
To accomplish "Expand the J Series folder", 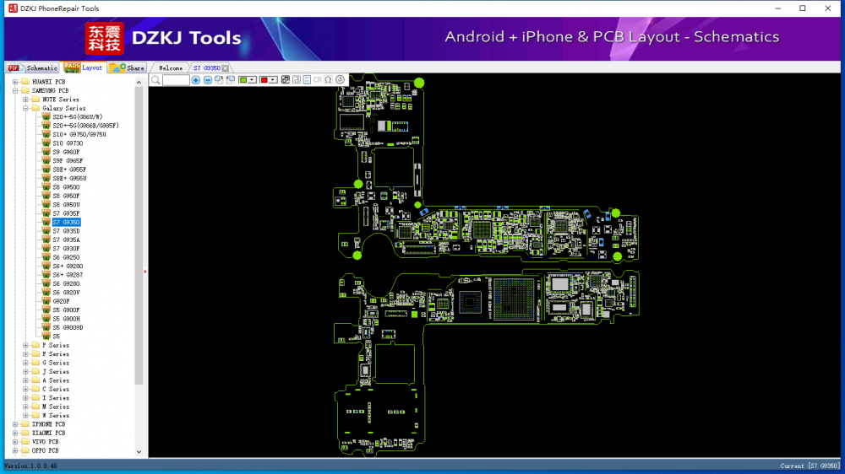I will [25, 372].
